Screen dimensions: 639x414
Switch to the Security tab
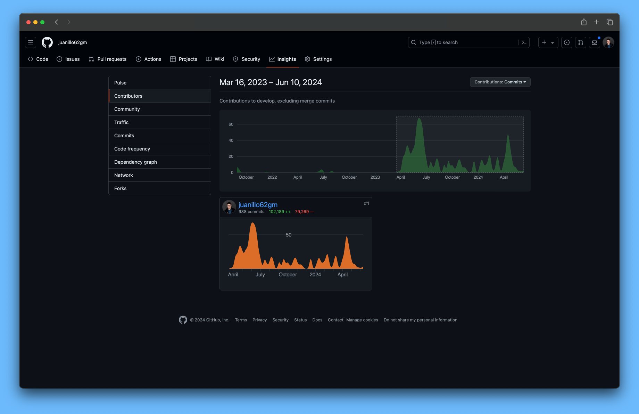point(247,59)
